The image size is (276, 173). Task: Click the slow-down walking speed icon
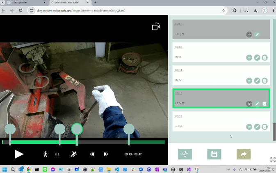(x=46, y=154)
